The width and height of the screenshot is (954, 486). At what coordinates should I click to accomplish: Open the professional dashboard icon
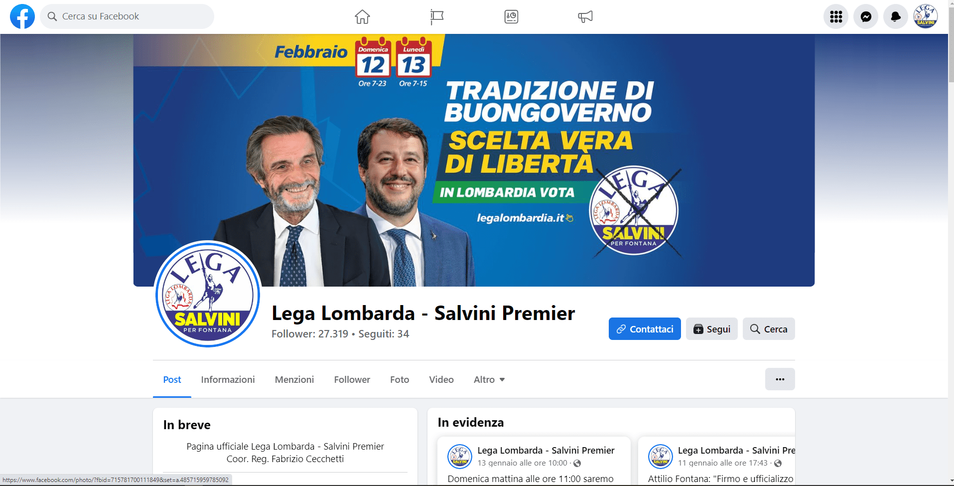pos(511,17)
